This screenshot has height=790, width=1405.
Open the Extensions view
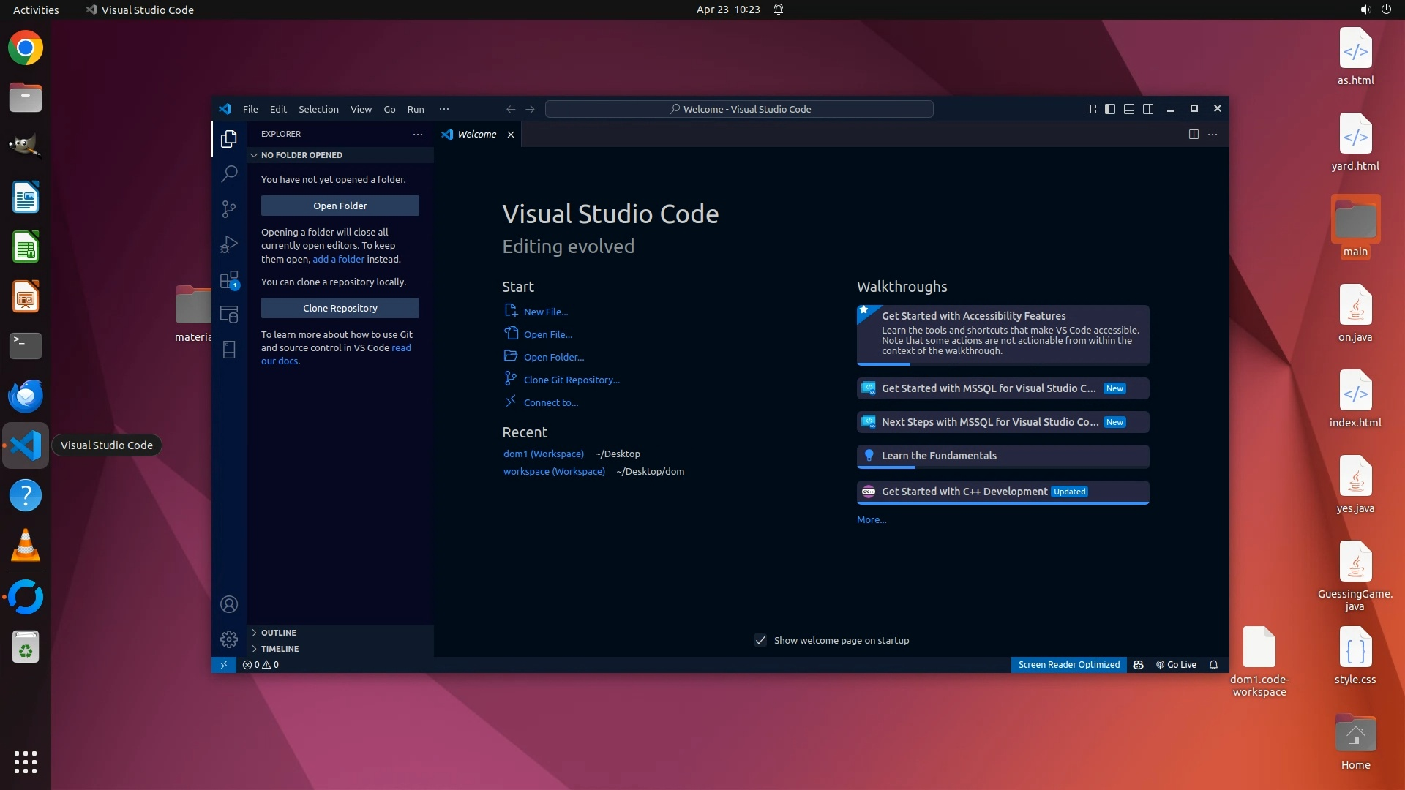229,280
